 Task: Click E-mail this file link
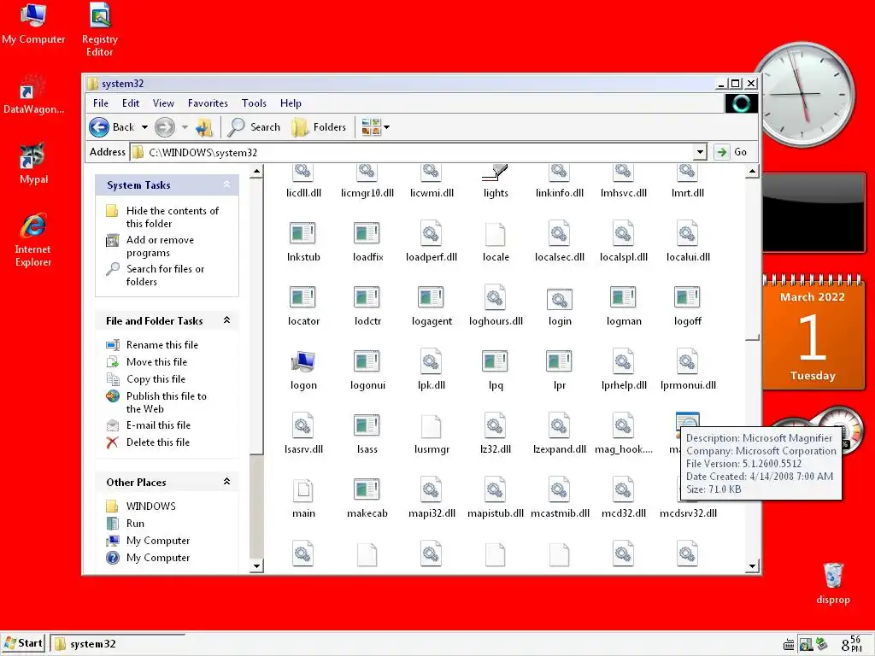click(158, 425)
